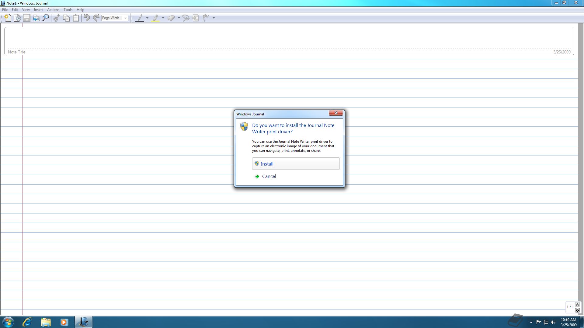Image resolution: width=584 pixels, height=328 pixels.
Task: Open the Actions menu
Action: click(x=53, y=10)
